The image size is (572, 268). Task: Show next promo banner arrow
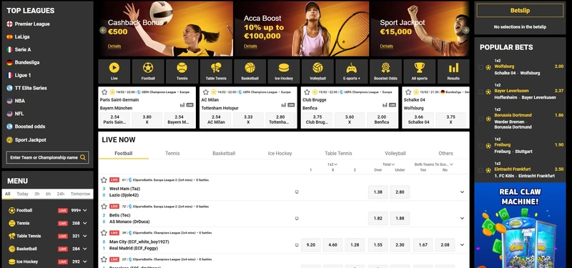point(465,30)
